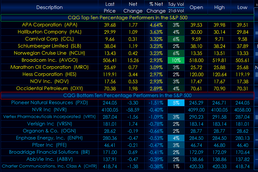Select Vertex Pharmaceuticals Incorporated (VRTX) row
This screenshot has height=172, width=258.
[x=128, y=117]
